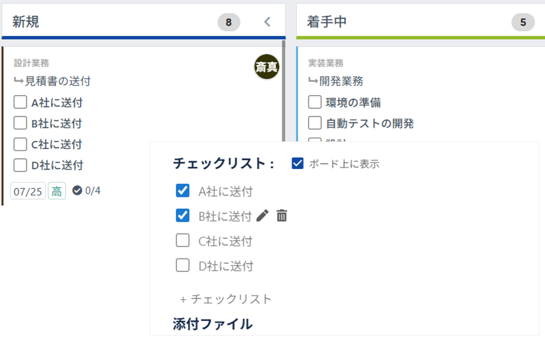545x338 pixels.
Task: Tick the 自動テストの開発 checkbox
Action: [315, 123]
